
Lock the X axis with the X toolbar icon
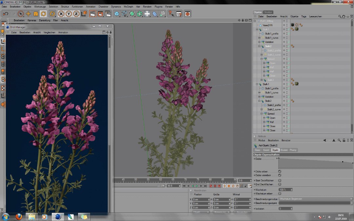[x=61, y=14]
